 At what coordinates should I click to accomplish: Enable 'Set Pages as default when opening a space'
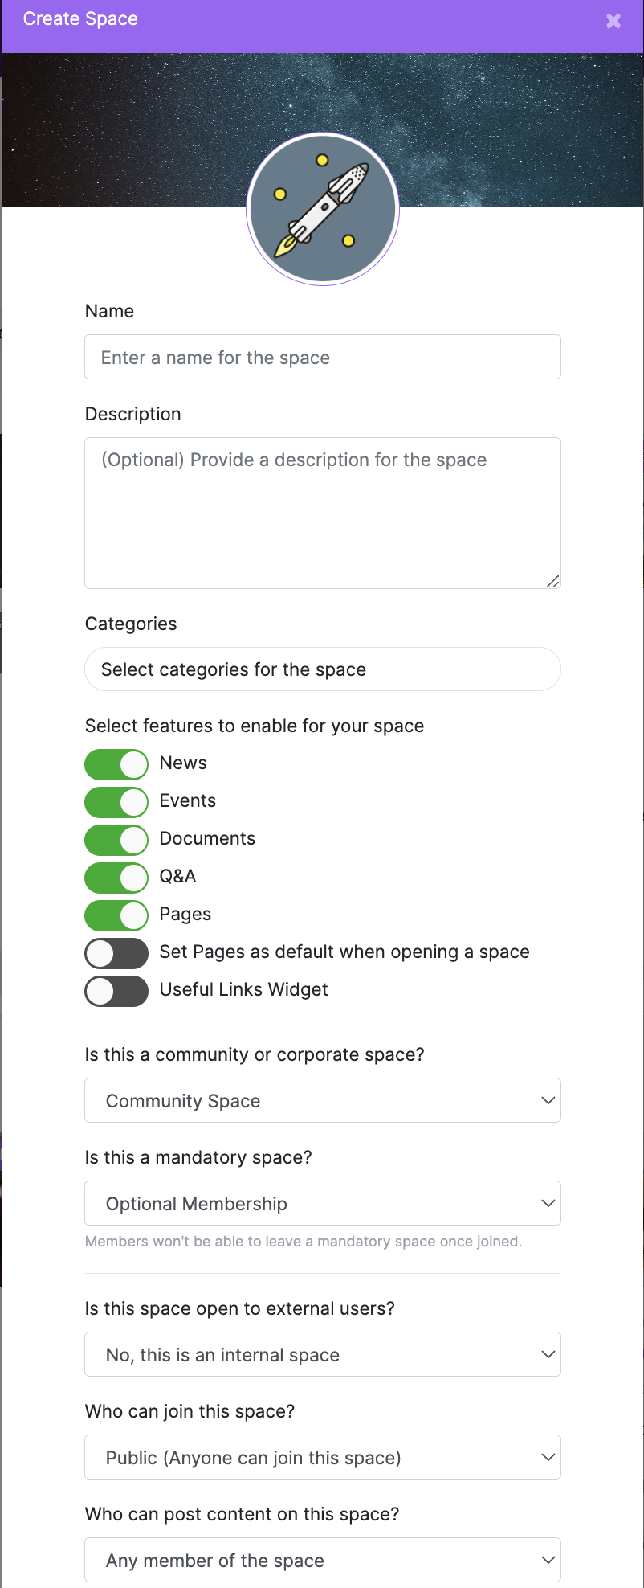(116, 952)
